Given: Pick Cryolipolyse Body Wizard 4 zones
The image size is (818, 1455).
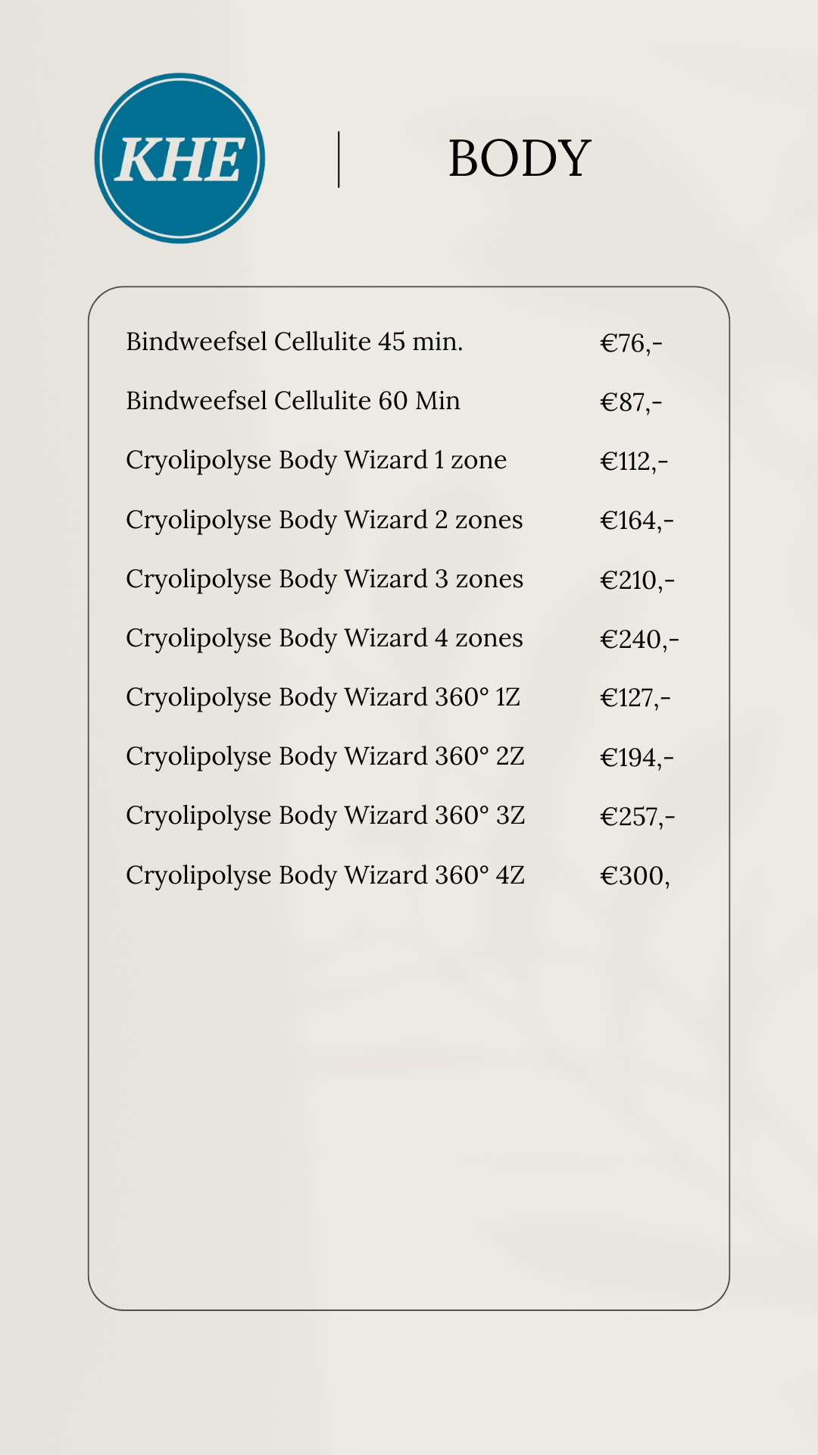Looking at the screenshot, I should (x=324, y=638).
